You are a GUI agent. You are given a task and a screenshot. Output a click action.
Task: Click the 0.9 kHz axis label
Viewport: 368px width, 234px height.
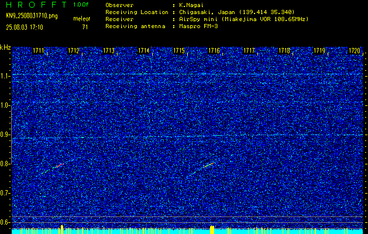pyautogui.click(x=5, y=135)
